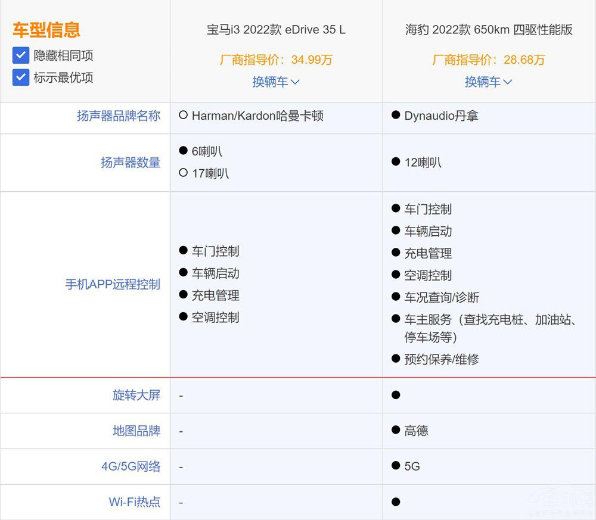Click 海豹 2022款 650km 四驱性能版 title
Image resolution: width=596 pixels, height=520 pixels.
(x=489, y=30)
